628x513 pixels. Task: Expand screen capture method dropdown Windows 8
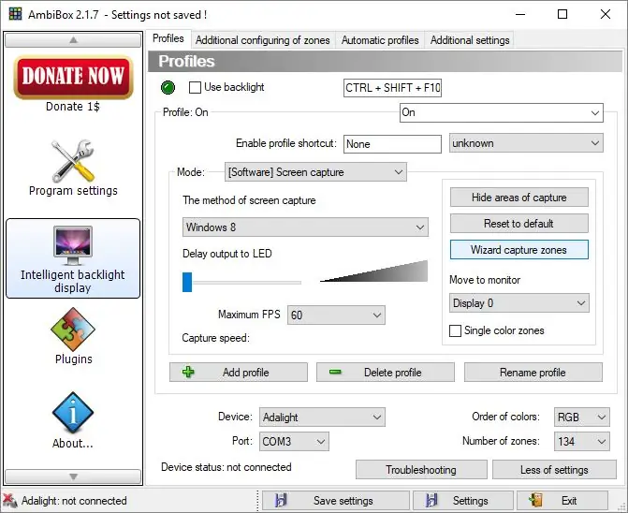pos(305,227)
